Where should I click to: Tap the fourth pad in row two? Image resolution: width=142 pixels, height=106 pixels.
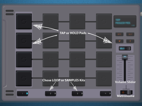click(104, 41)
